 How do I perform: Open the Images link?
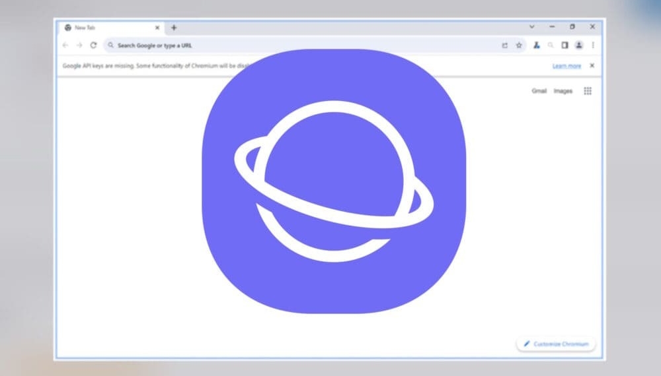pos(563,91)
